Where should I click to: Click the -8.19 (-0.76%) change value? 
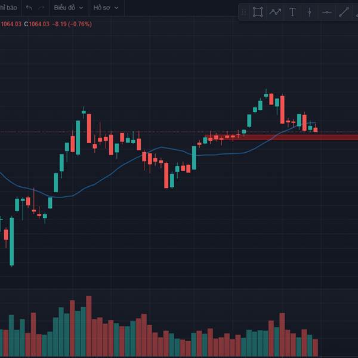(72, 24)
